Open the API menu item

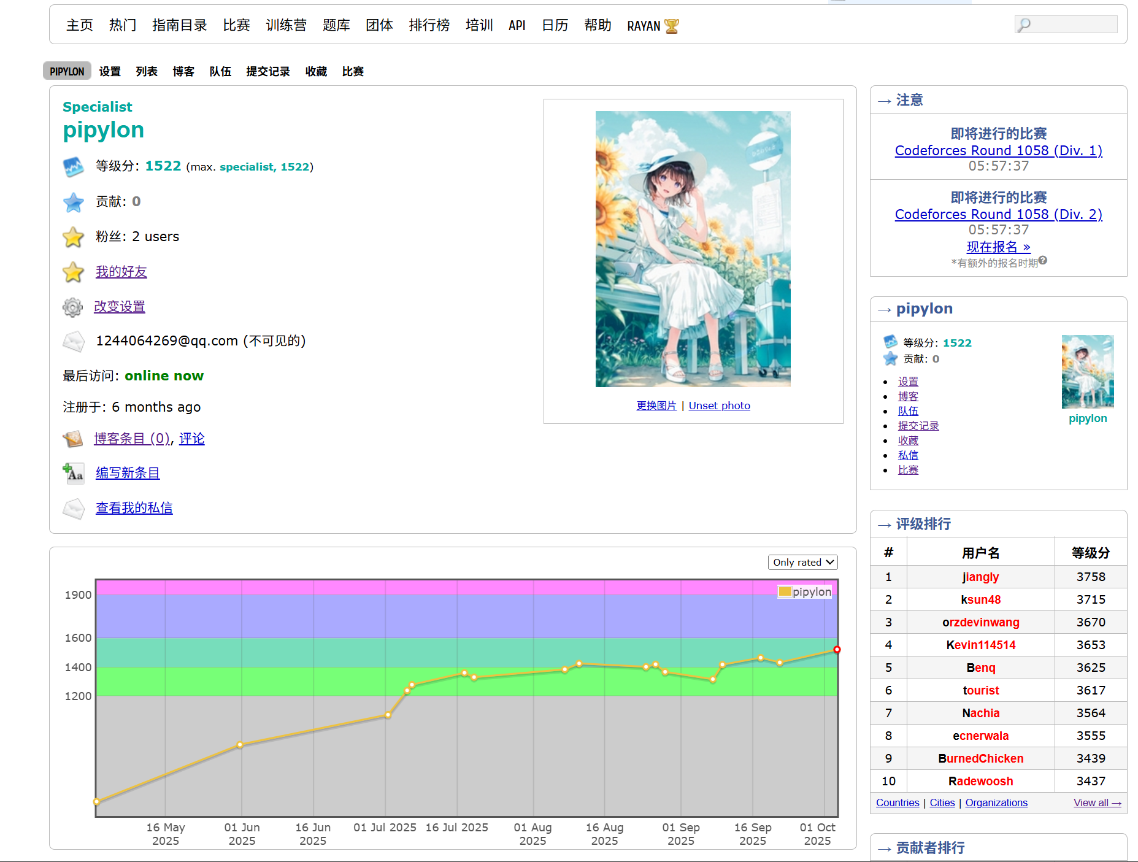517,25
